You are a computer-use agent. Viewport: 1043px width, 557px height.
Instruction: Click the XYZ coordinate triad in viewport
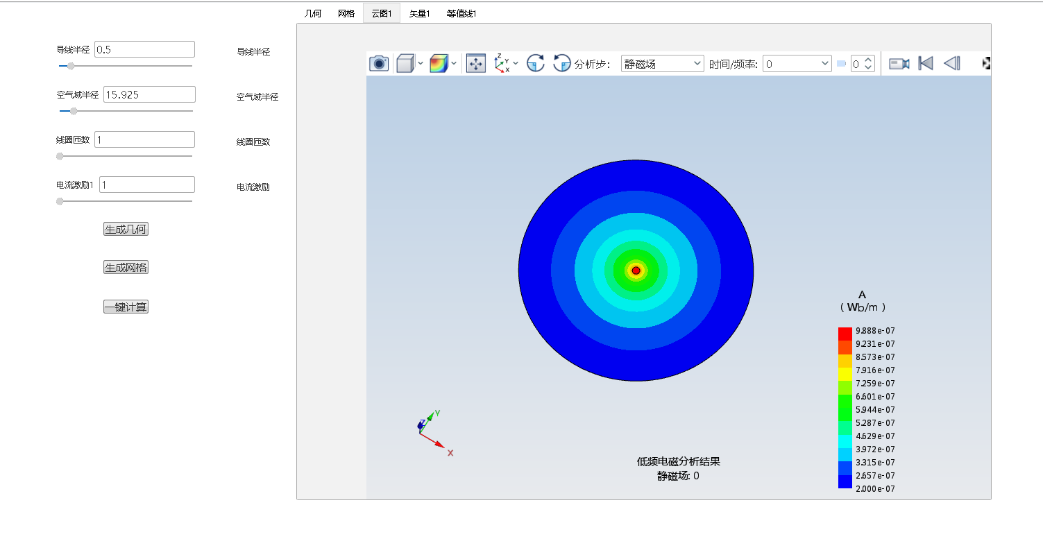coord(434,431)
